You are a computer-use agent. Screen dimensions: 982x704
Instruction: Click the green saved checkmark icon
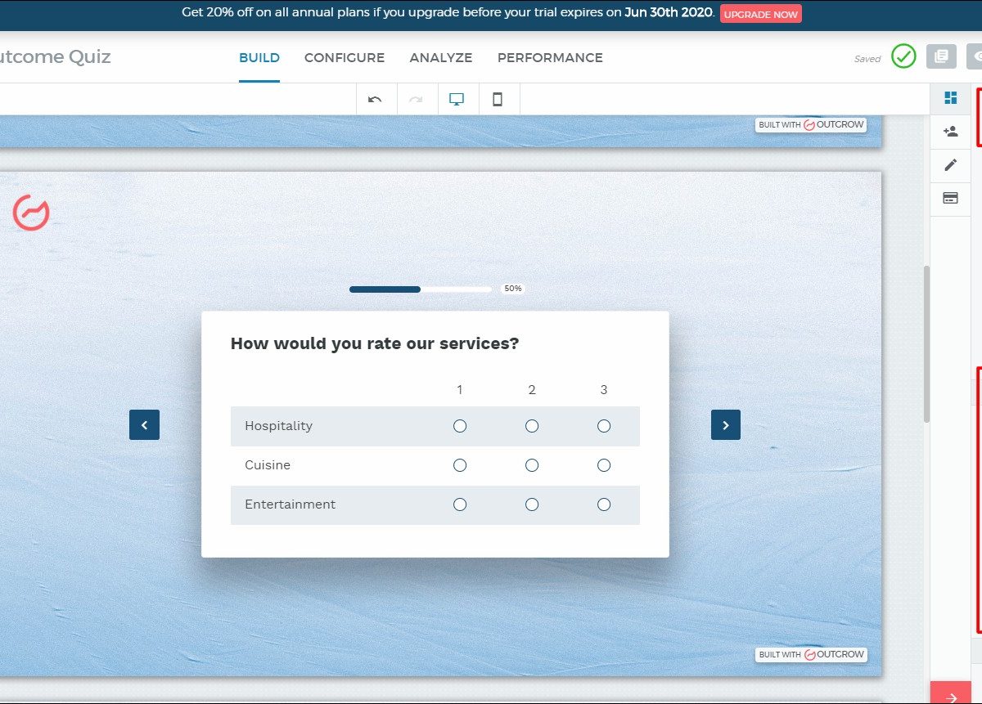903,56
